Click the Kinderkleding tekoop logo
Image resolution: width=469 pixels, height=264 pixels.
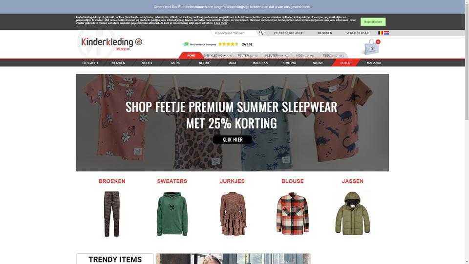111,44
